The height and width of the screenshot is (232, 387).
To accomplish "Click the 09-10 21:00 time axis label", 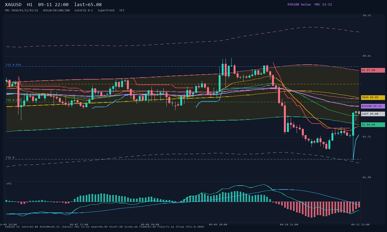I will (x=289, y=225).
